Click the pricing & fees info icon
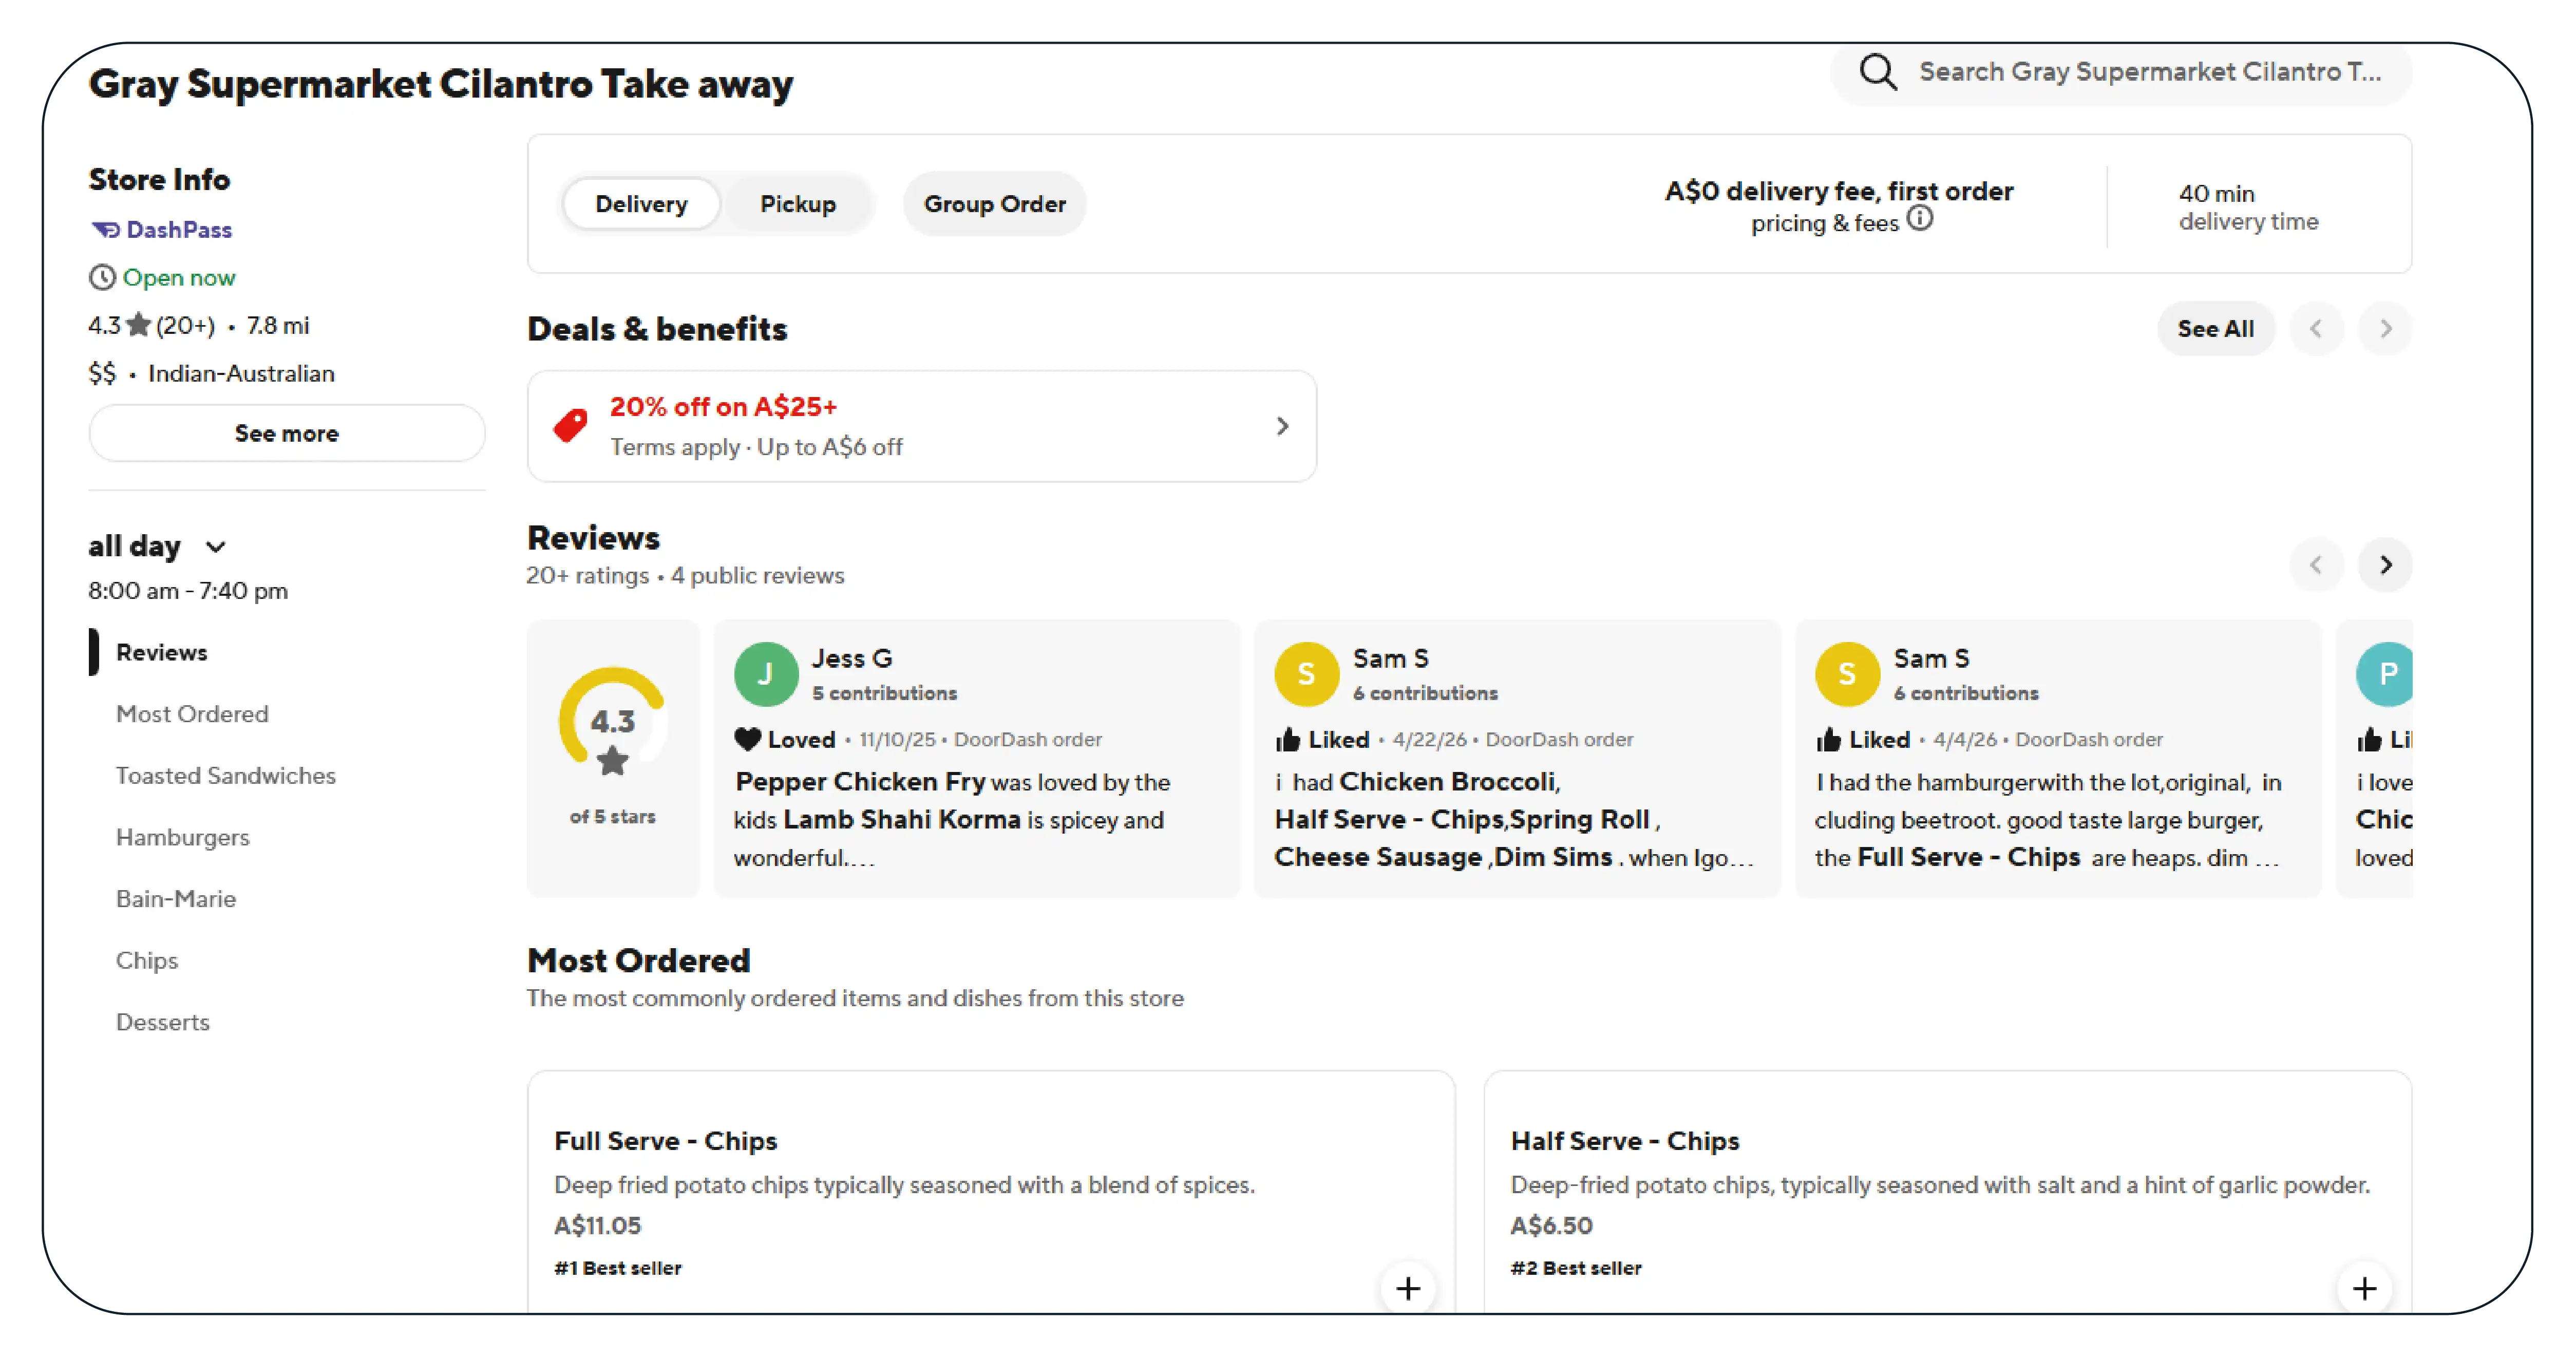Screen dimensions: 2576x1357 pyautogui.click(x=1919, y=218)
